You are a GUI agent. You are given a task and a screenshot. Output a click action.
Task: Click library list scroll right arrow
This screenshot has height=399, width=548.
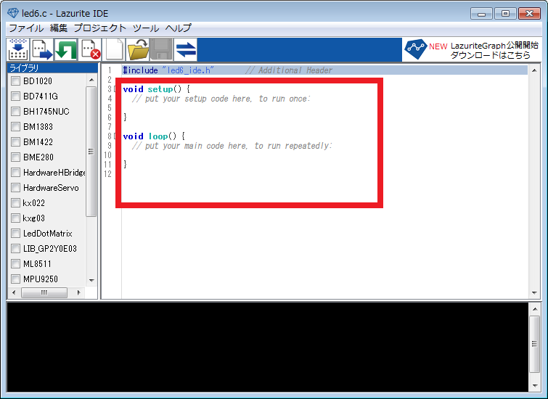78,293
